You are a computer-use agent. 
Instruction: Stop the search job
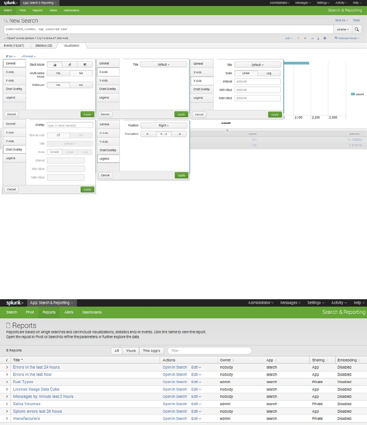tap(305, 38)
